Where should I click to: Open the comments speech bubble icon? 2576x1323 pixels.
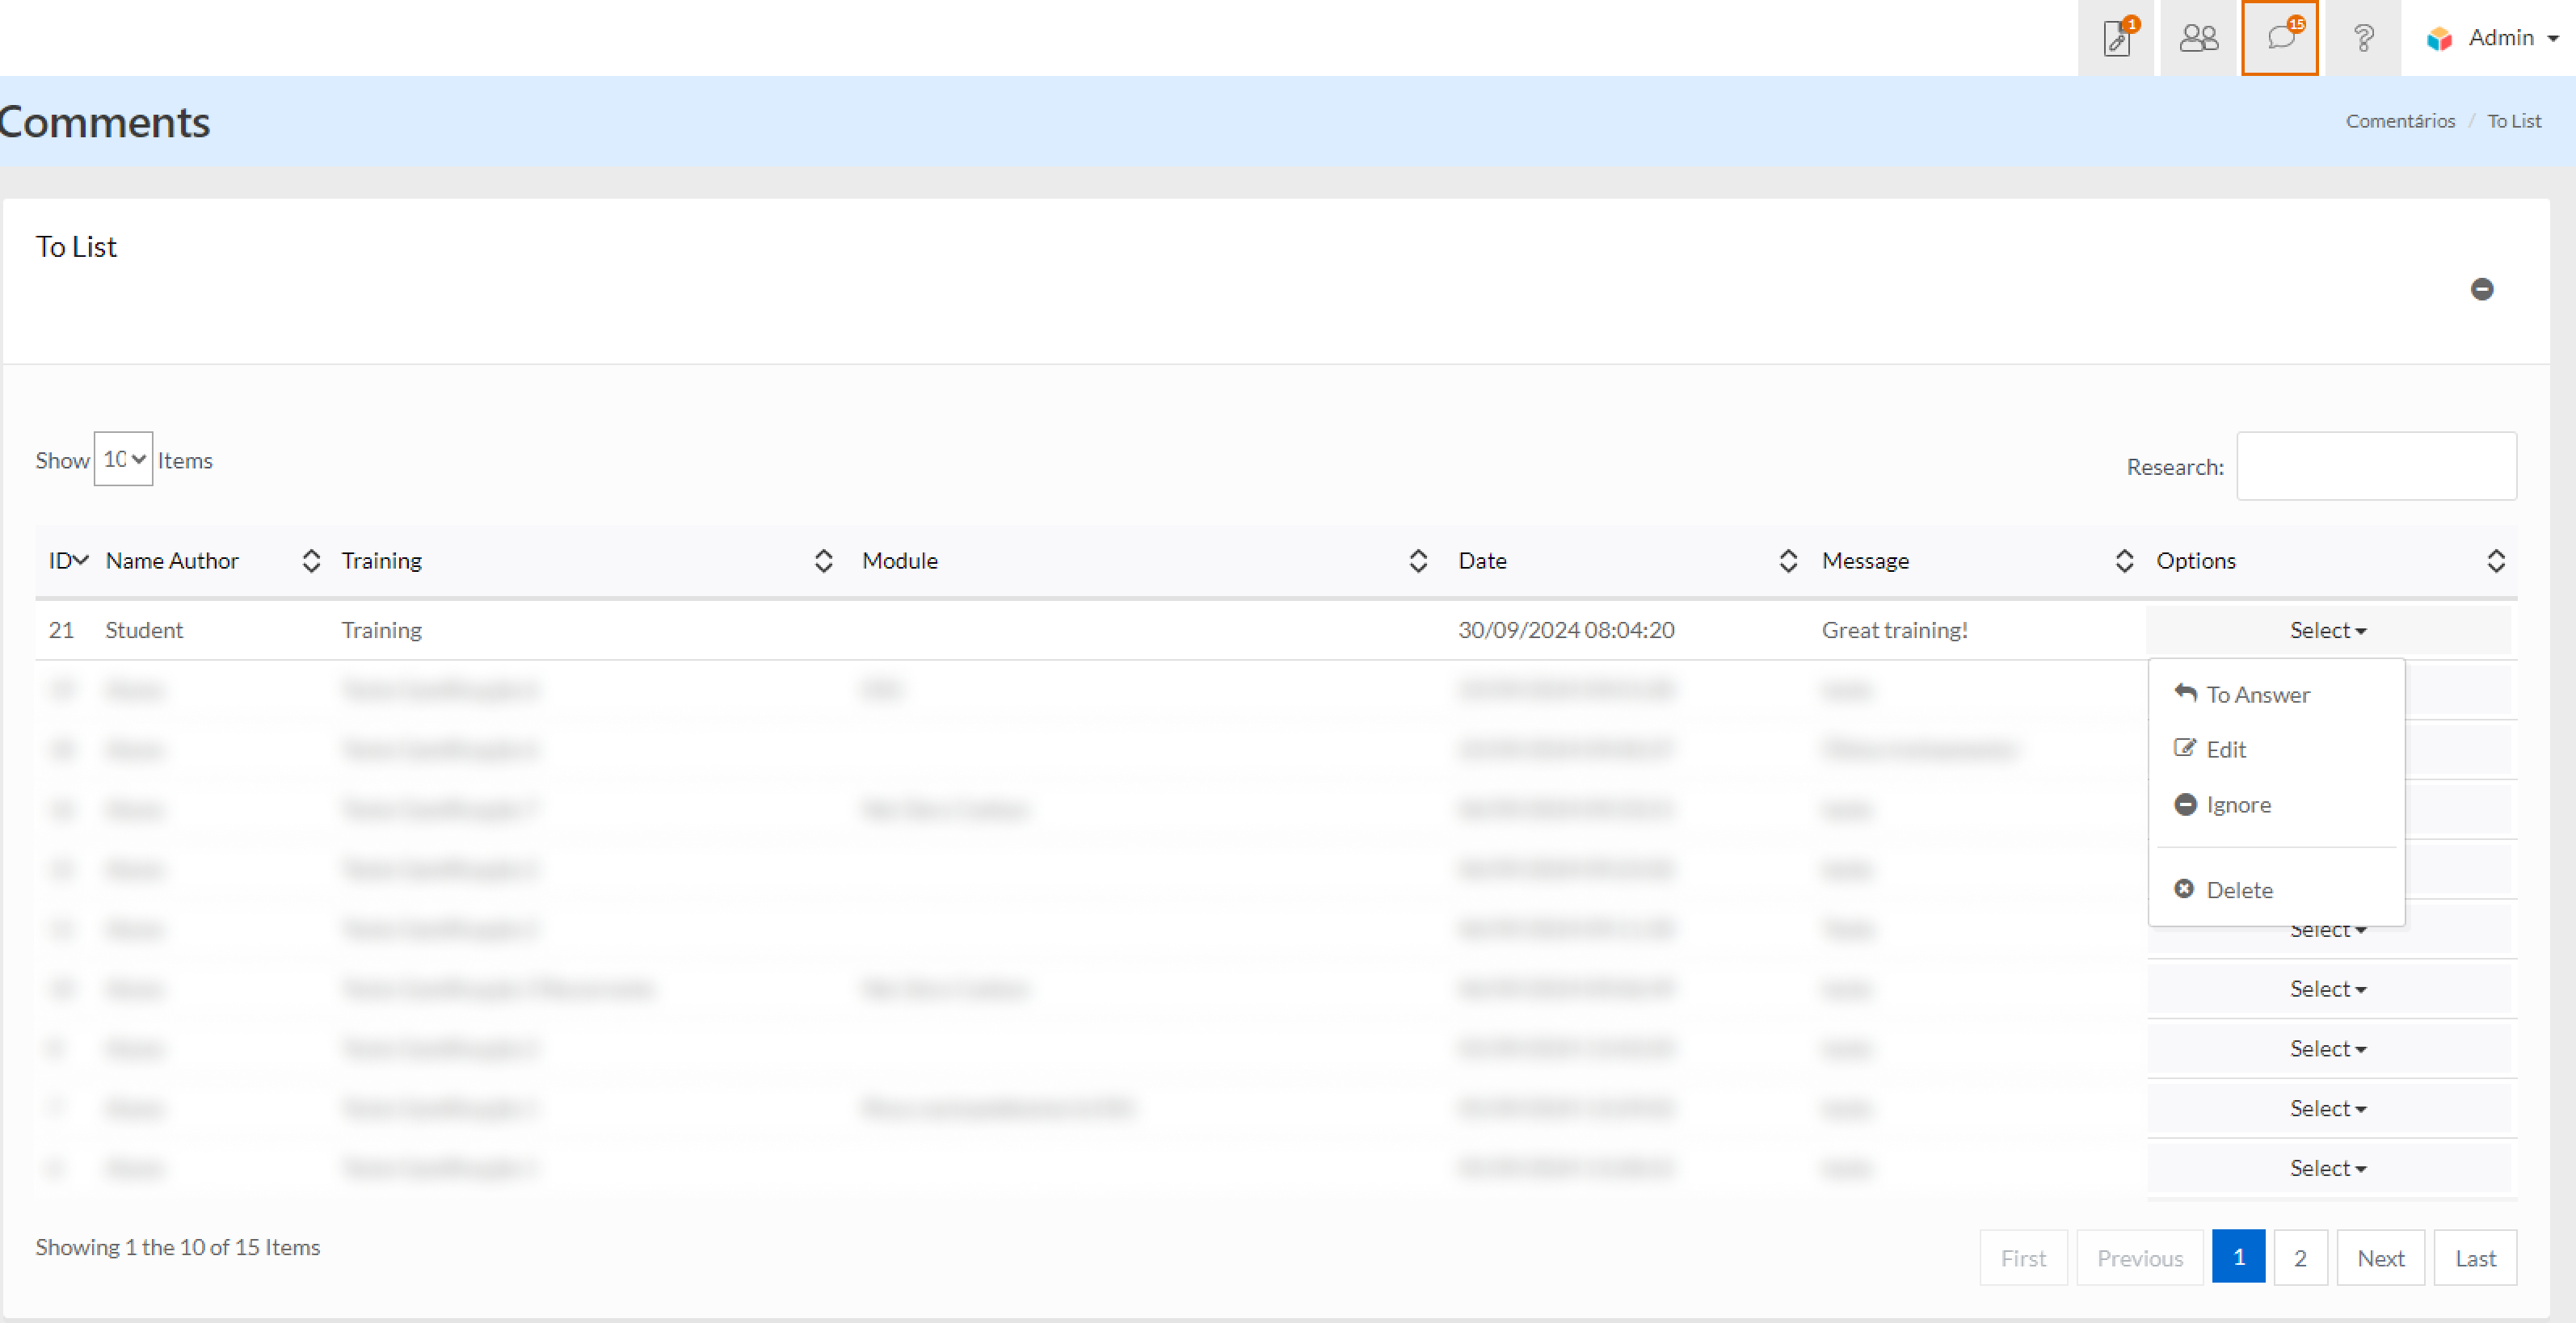(x=2280, y=38)
